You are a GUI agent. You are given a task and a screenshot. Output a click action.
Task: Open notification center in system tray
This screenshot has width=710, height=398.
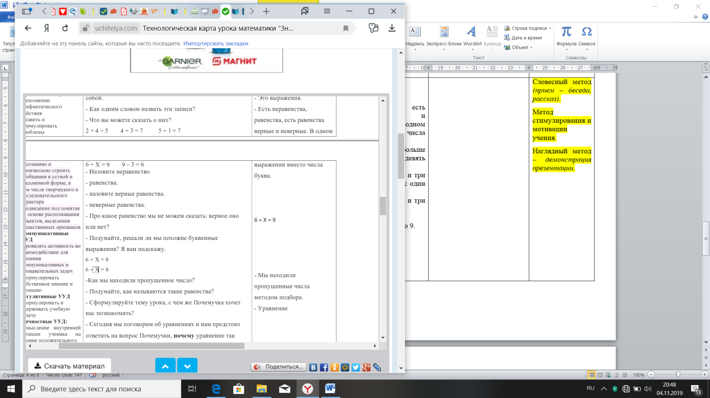(x=696, y=389)
